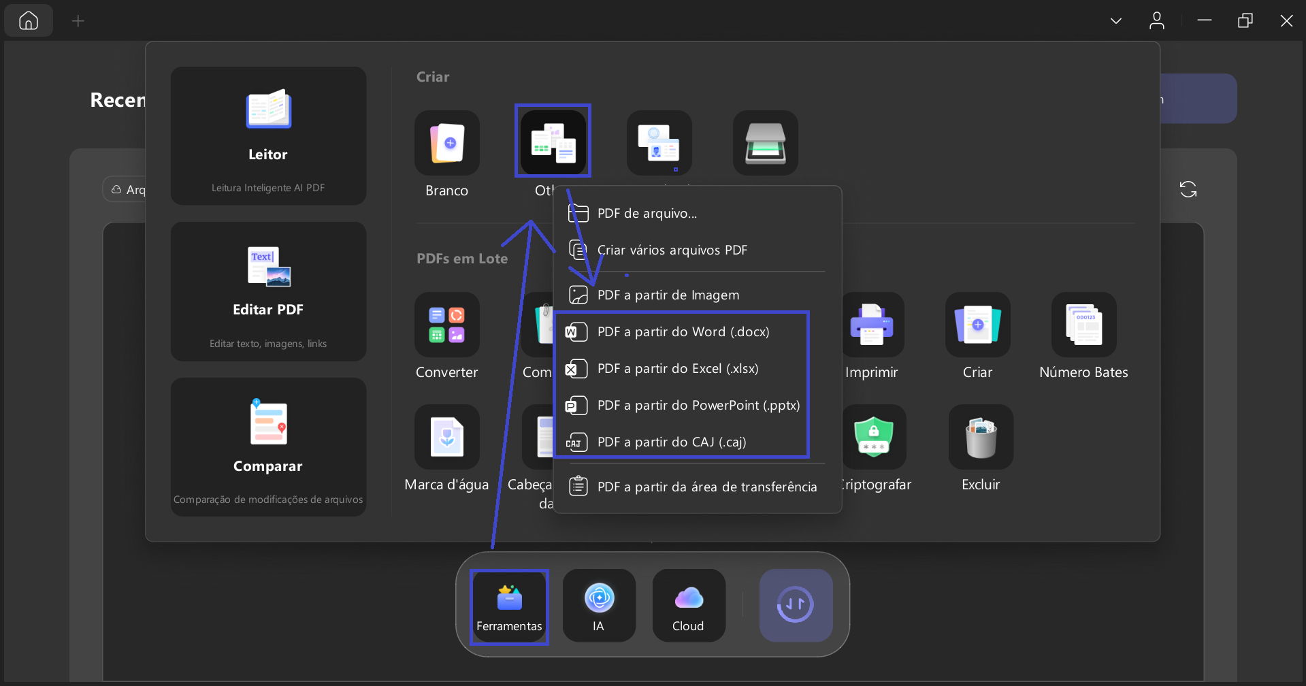Click the CAJ file icon in menu

coord(576,442)
